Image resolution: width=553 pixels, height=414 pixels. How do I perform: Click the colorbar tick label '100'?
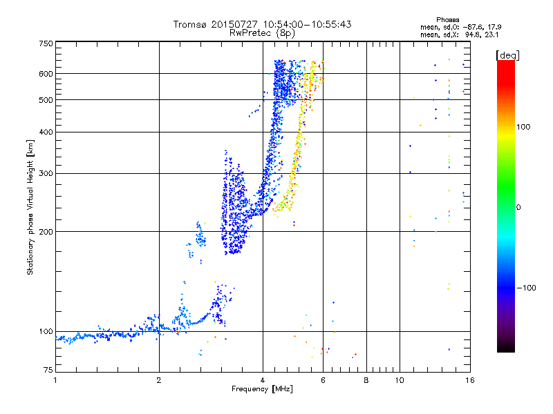[523, 127]
